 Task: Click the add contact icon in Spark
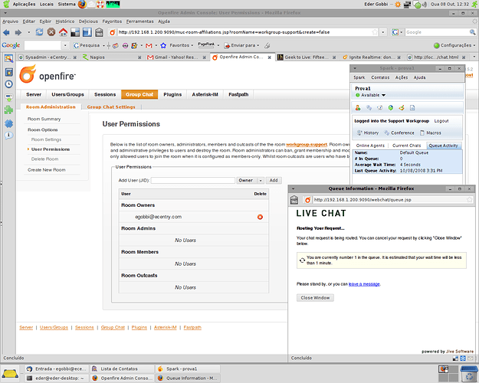[358, 107]
